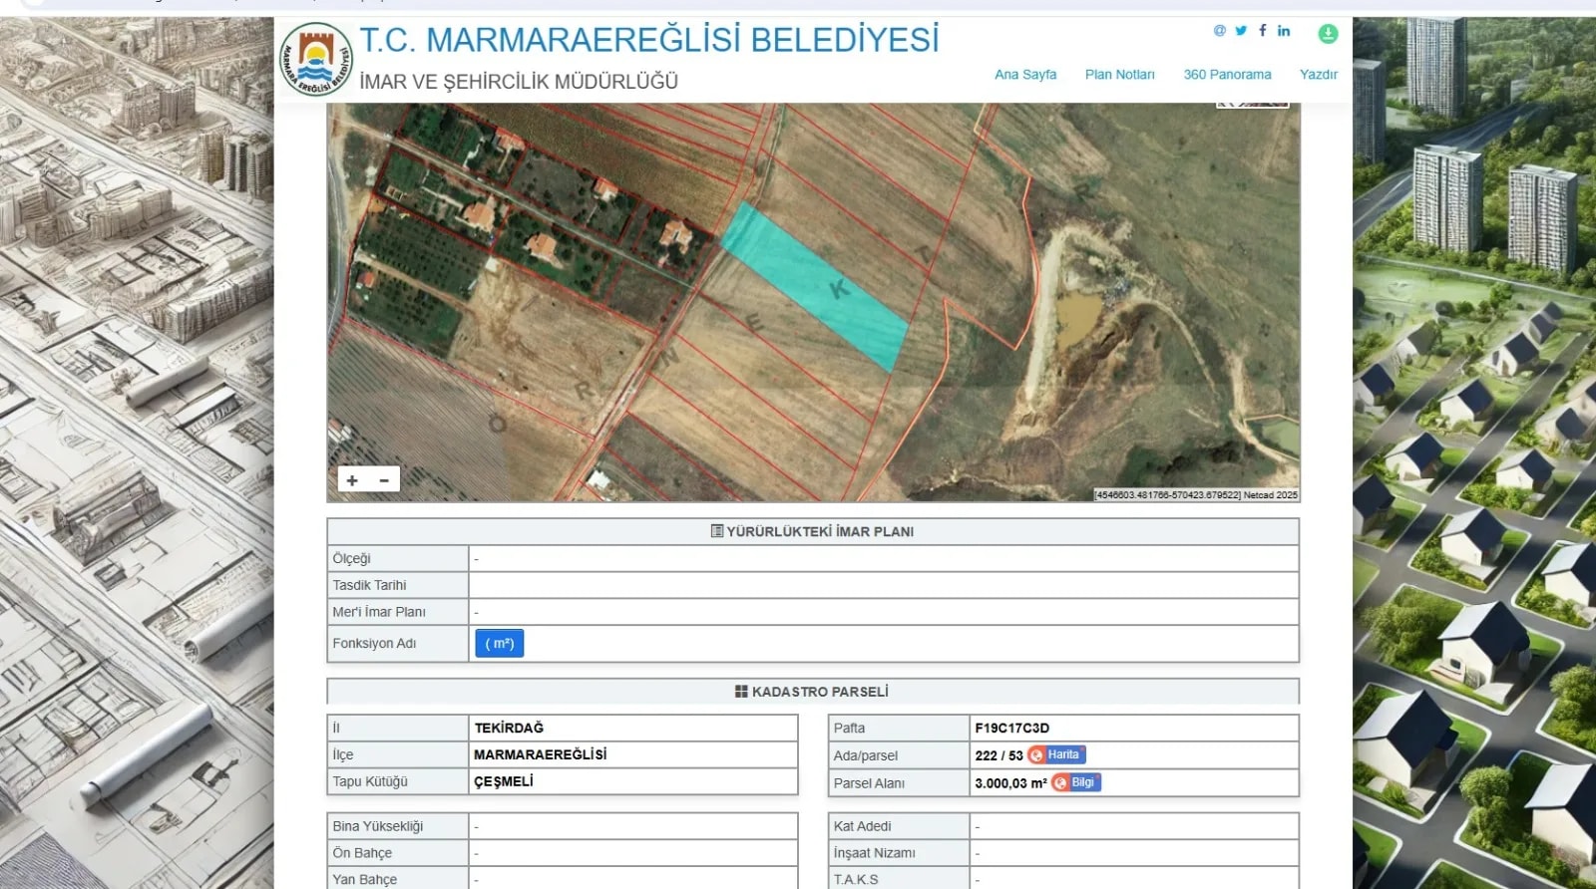
Task: Click the Yürürlükteki İmar Planı header
Action: [813, 532]
